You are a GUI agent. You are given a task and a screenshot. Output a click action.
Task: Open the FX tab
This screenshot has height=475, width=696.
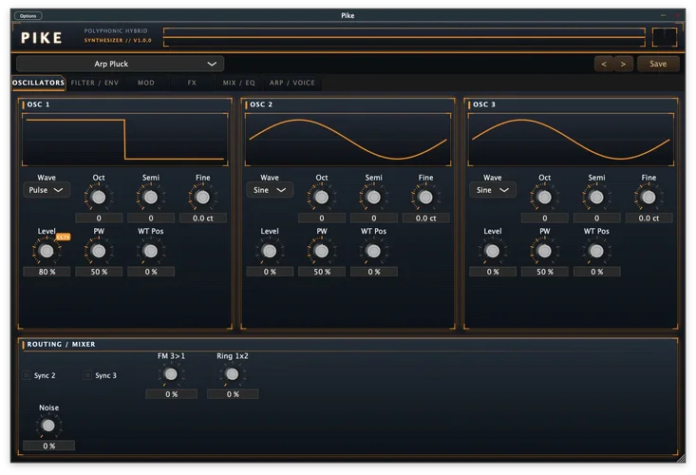click(192, 83)
